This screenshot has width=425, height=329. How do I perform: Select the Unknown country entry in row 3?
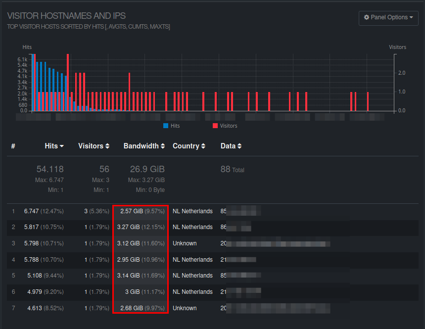(184, 243)
